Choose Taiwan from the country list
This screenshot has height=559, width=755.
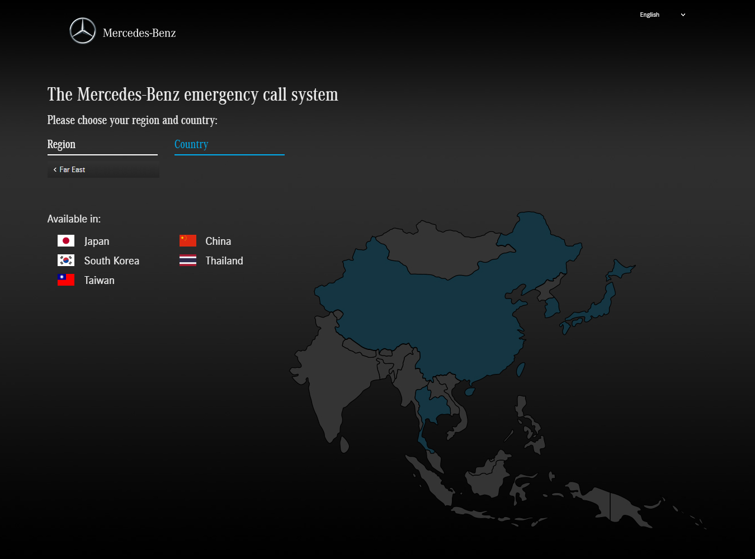click(x=99, y=281)
